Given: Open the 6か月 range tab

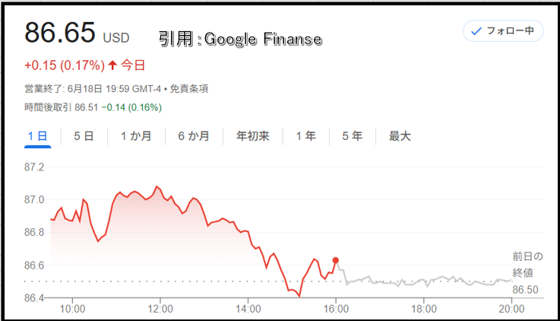Looking at the screenshot, I should (194, 136).
